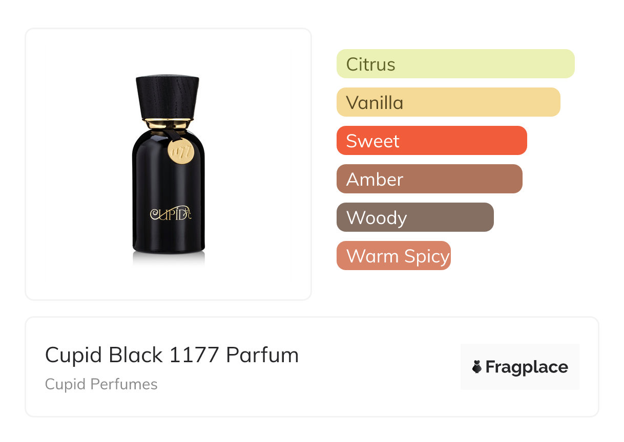Image resolution: width=624 pixels, height=442 pixels.
Task: Open the Cupid Black 1177 Parfum title
Action: coord(172,355)
